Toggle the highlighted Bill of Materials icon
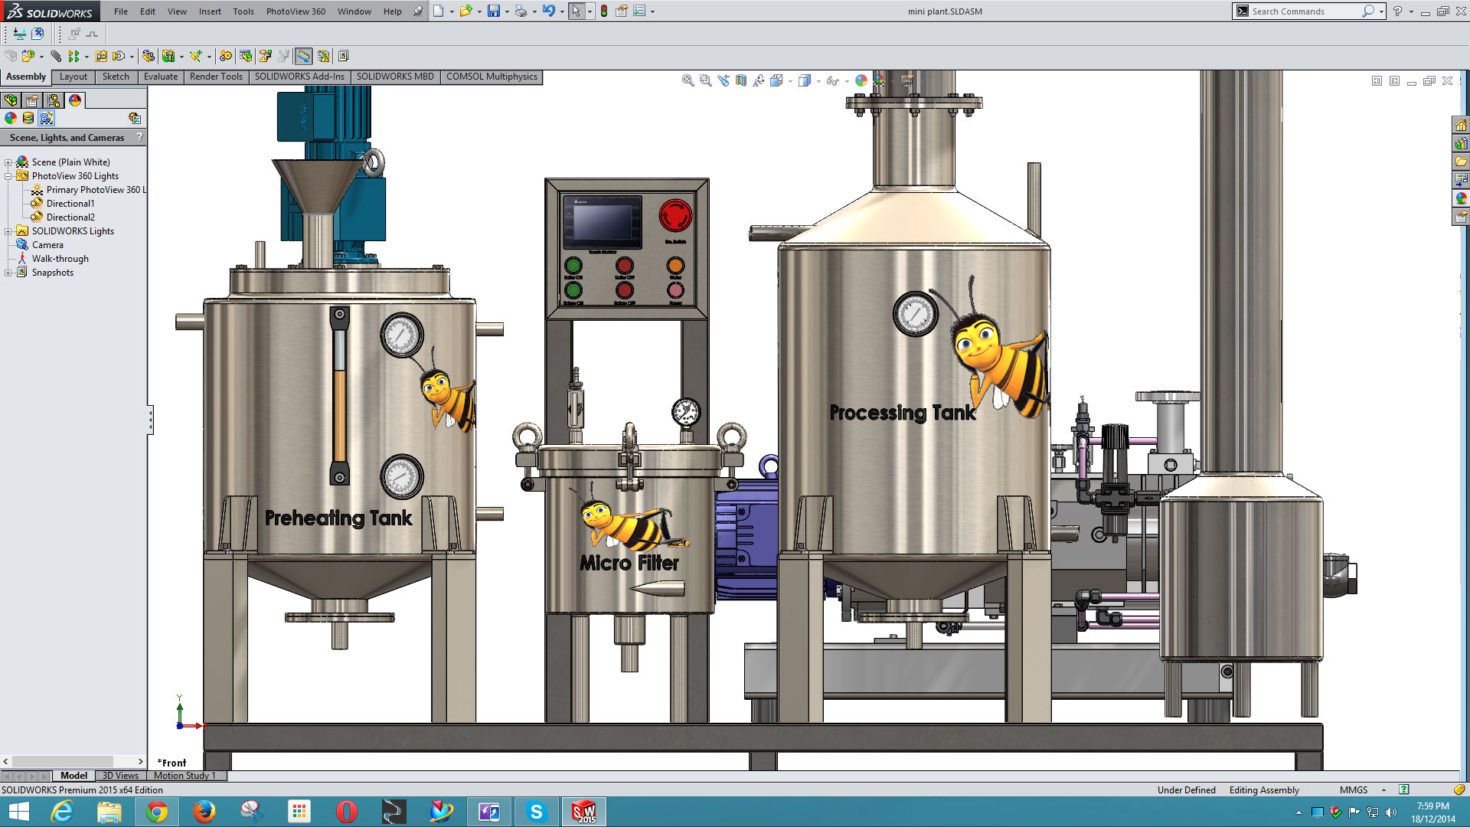 point(303,56)
